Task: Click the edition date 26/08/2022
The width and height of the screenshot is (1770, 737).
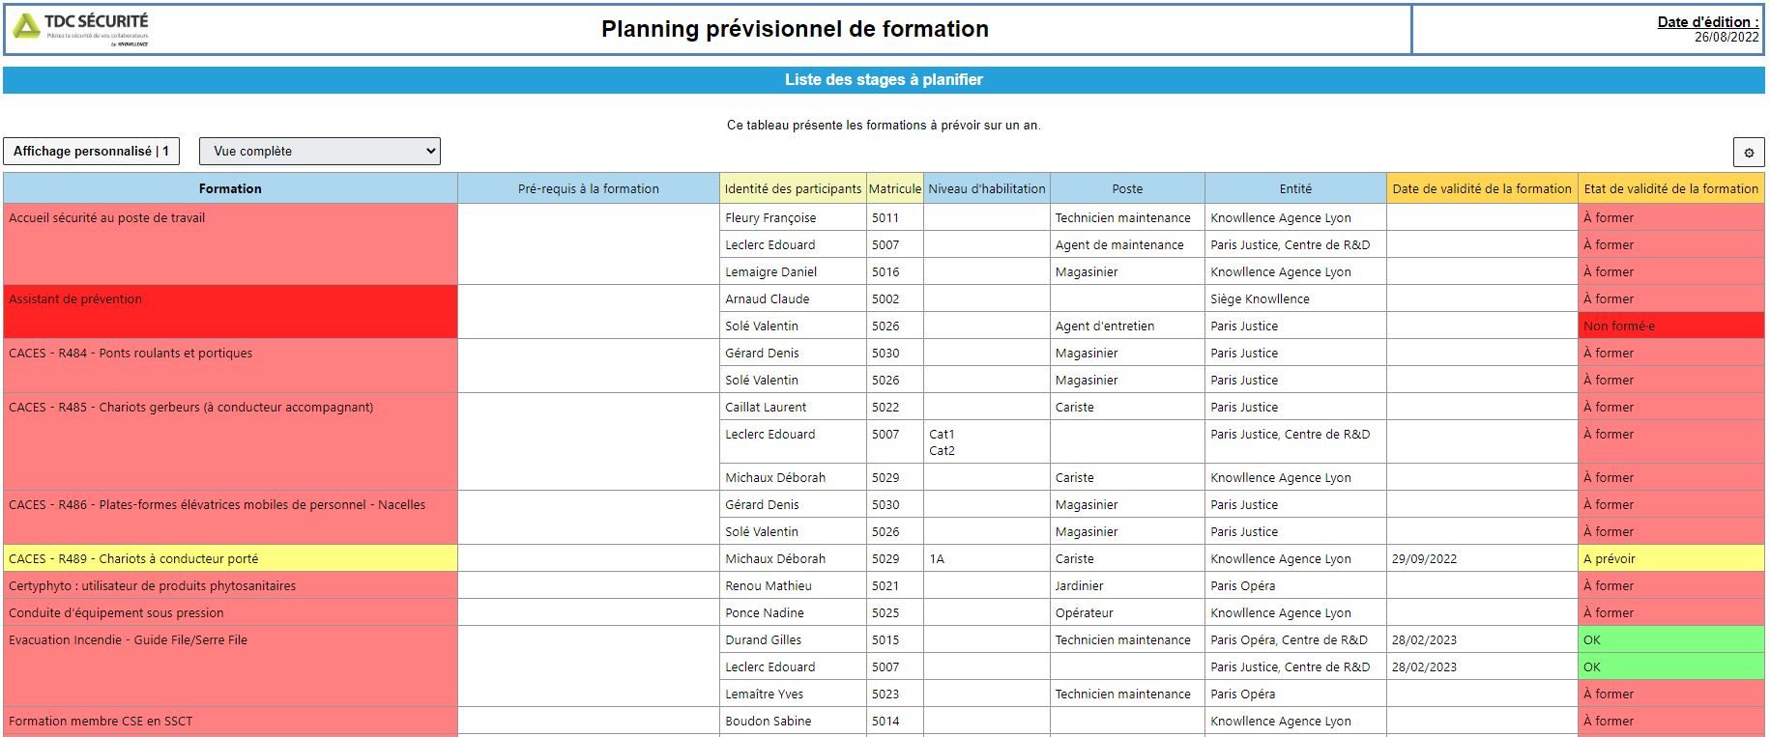Action: tap(1726, 37)
